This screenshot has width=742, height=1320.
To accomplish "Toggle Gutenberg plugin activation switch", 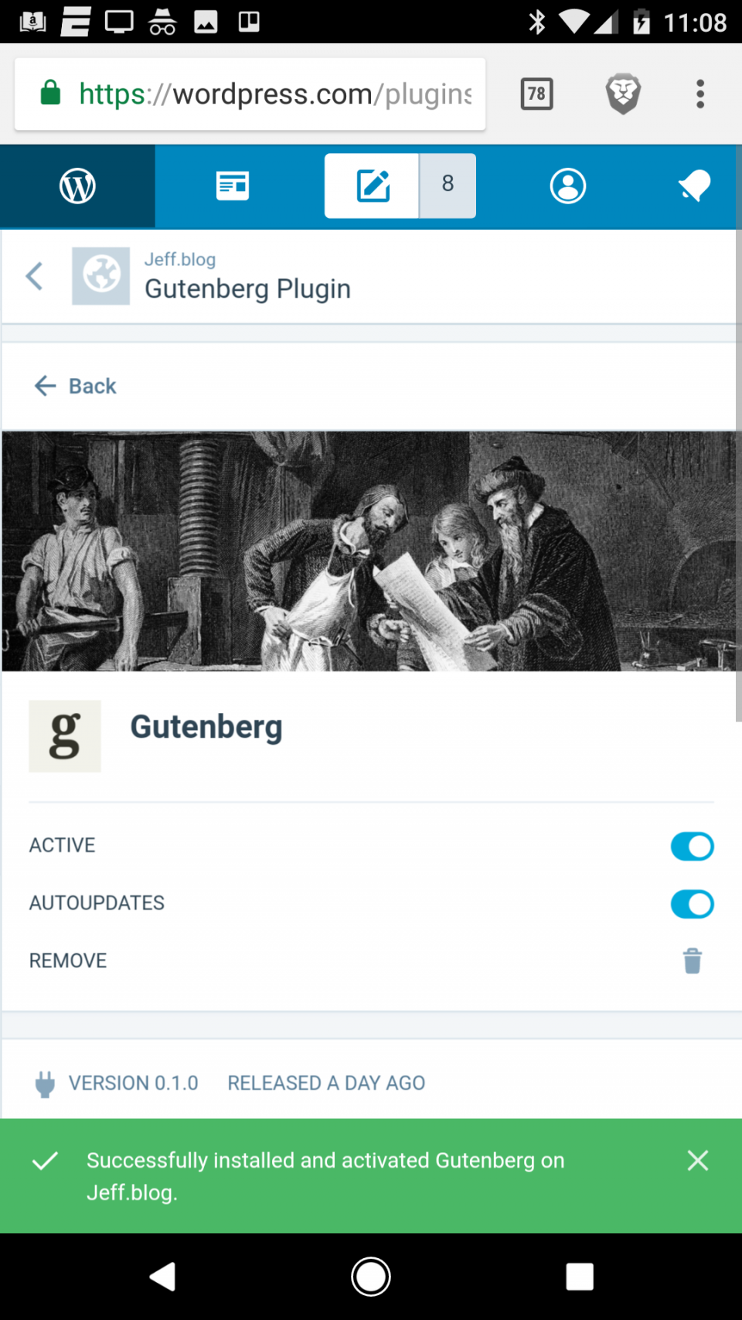I will [692, 846].
